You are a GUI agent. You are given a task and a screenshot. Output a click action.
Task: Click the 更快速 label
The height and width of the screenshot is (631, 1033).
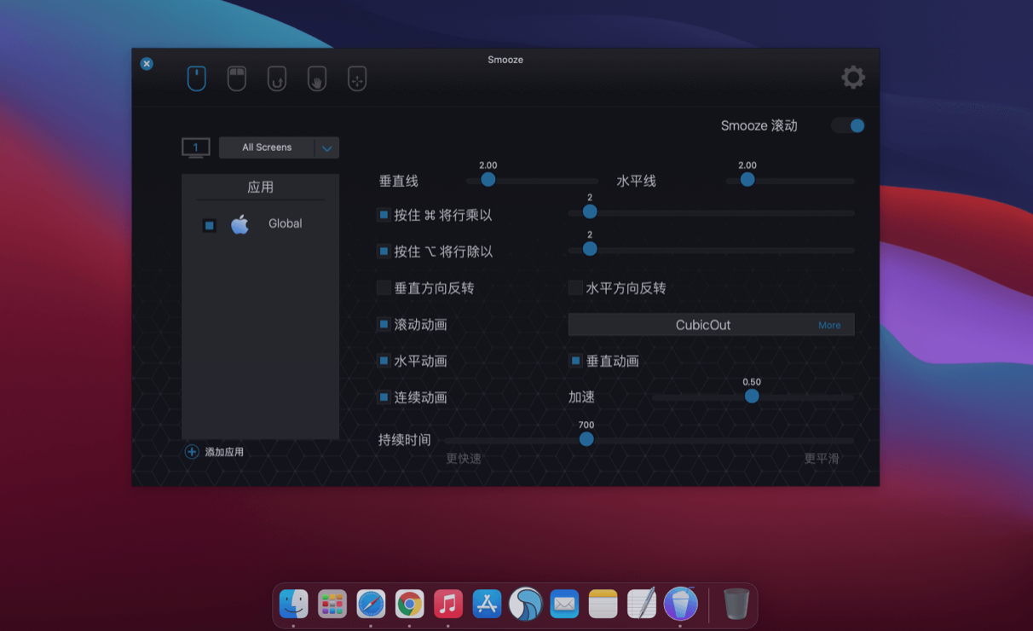point(463,458)
